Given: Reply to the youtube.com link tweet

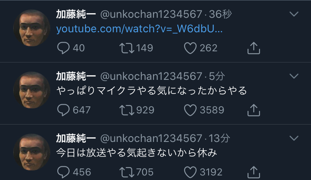Looking at the screenshot, I should pyautogui.click(x=63, y=48).
